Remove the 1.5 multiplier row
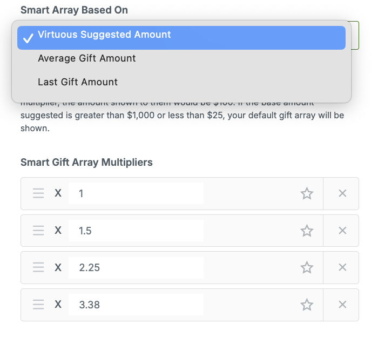The width and height of the screenshot is (378, 337). [342, 231]
